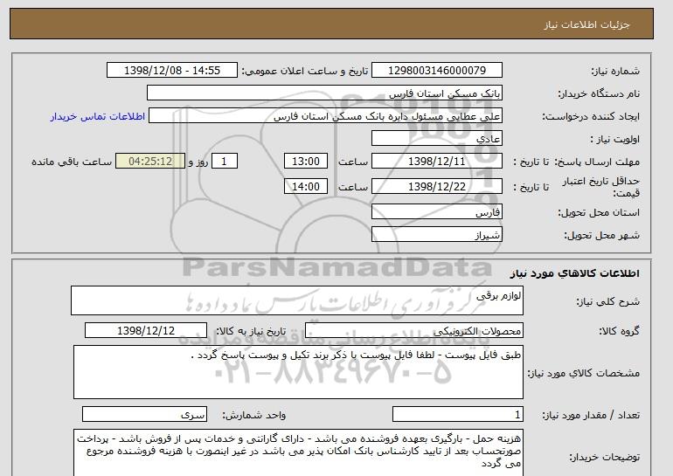Image resolution: width=673 pixels, height=476 pixels.
Task: Click the label شماره نیاز
Action: 615,71
